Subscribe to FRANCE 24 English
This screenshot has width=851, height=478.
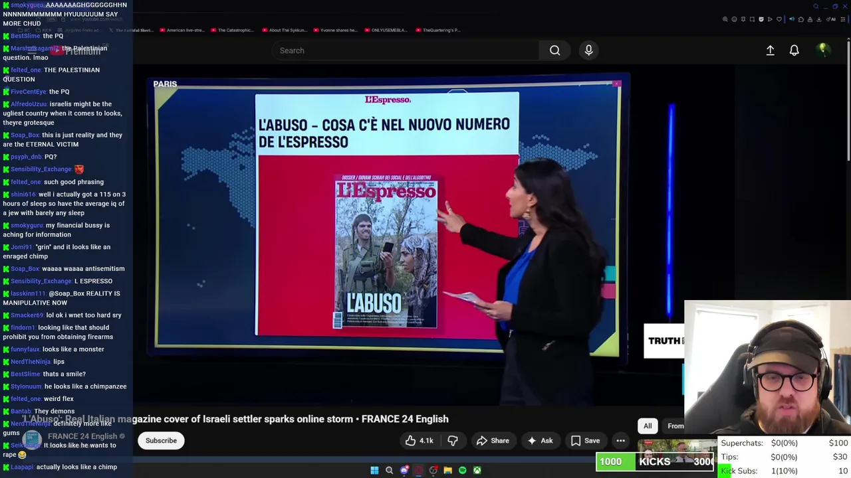tap(161, 440)
